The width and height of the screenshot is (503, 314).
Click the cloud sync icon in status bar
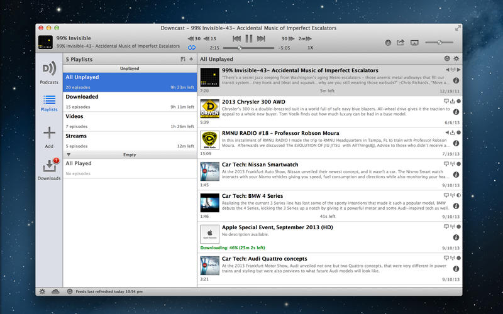(x=55, y=291)
